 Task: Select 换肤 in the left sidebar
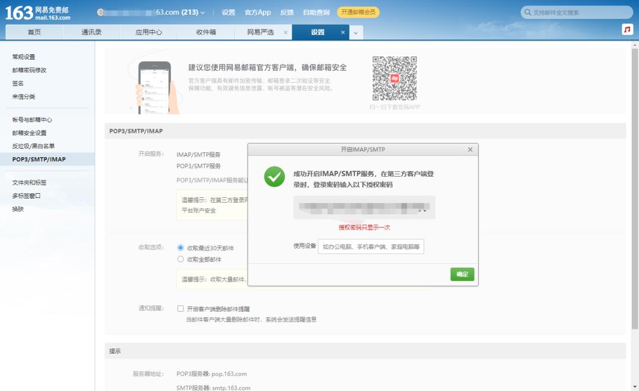click(x=17, y=208)
